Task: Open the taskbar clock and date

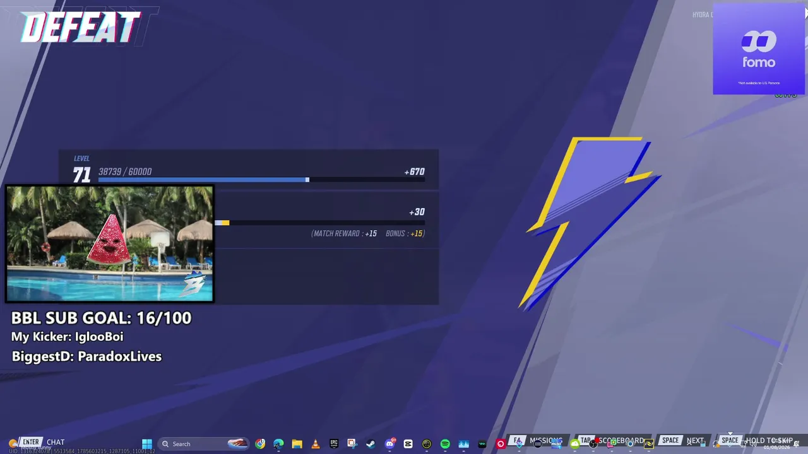Action: (777, 444)
